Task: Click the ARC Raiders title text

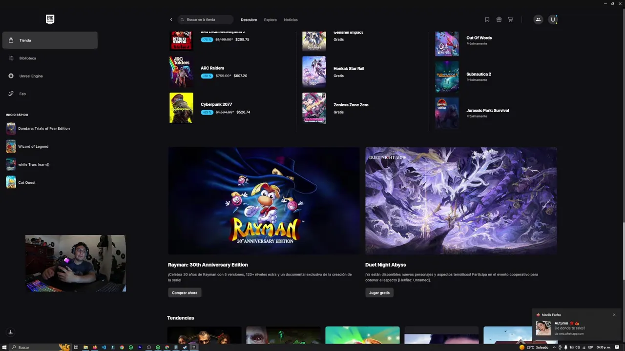Action: (x=212, y=68)
